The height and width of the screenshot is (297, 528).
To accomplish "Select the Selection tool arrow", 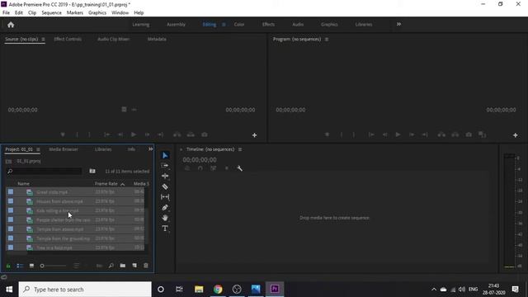I will point(165,155).
